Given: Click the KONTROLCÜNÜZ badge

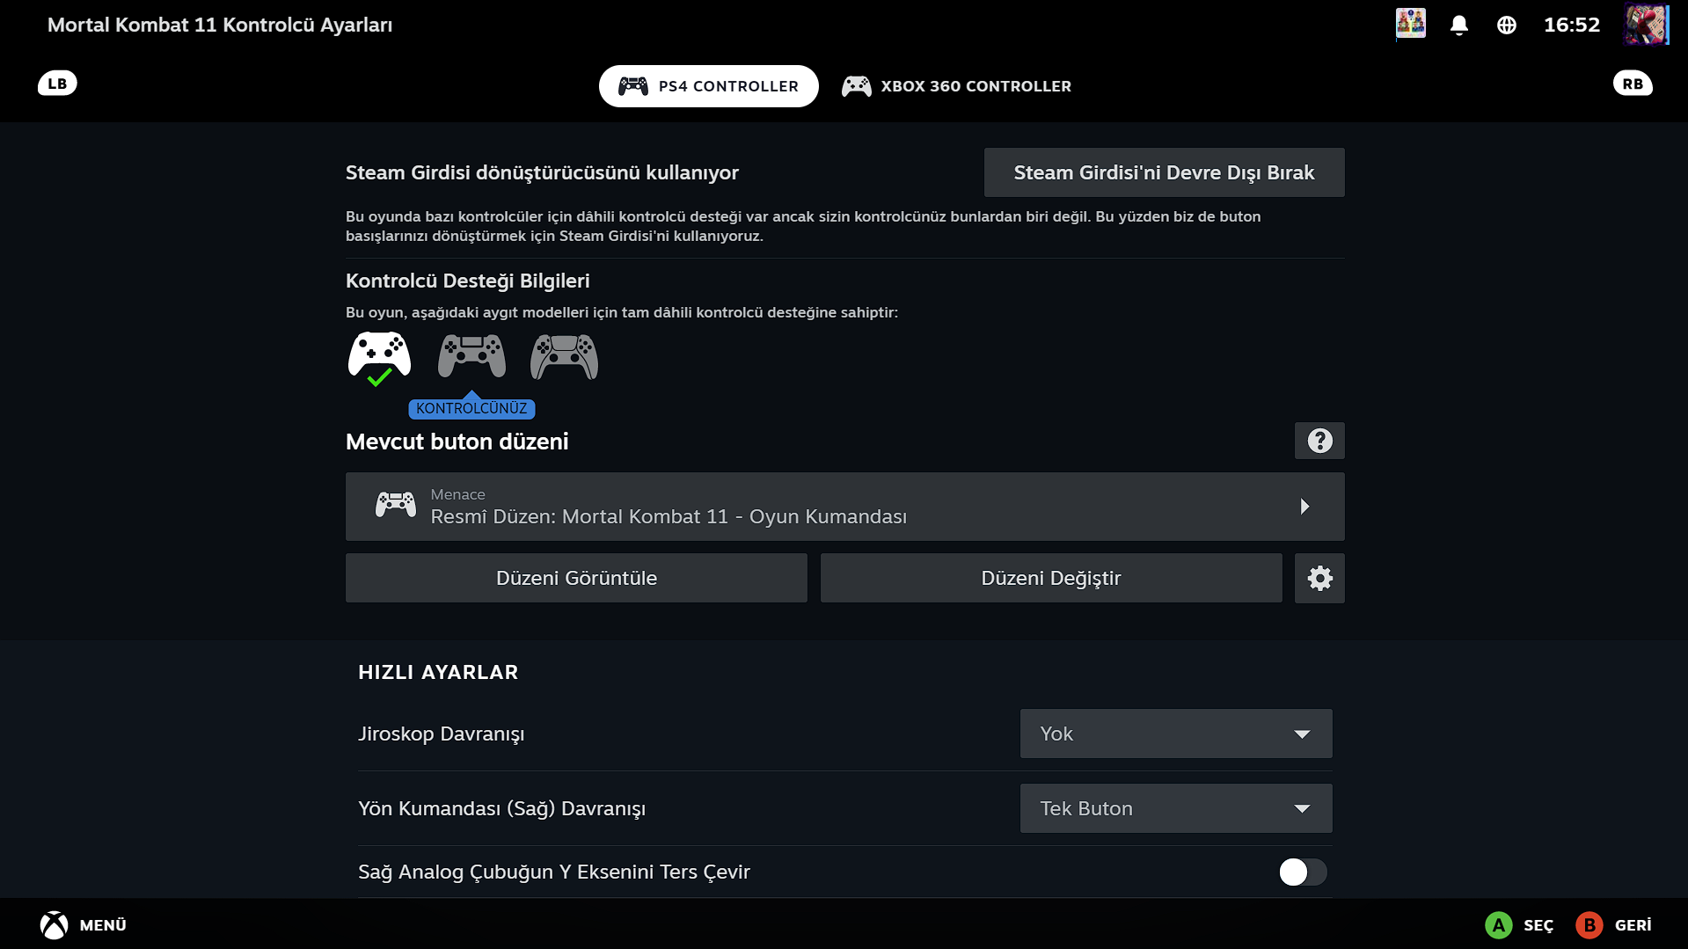Looking at the screenshot, I should pyautogui.click(x=471, y=408).
